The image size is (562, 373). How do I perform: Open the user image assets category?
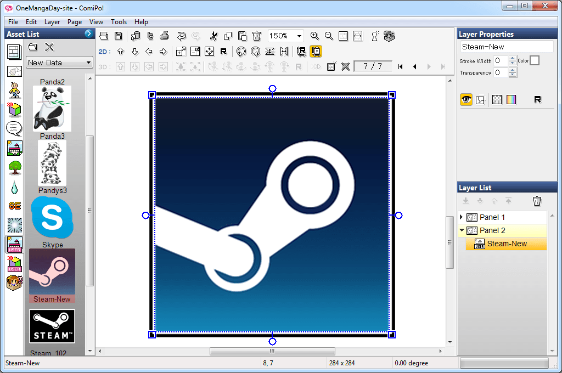click(14, 244)
